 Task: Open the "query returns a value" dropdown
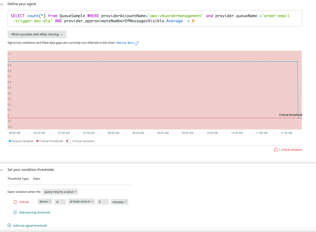(60, 192)
